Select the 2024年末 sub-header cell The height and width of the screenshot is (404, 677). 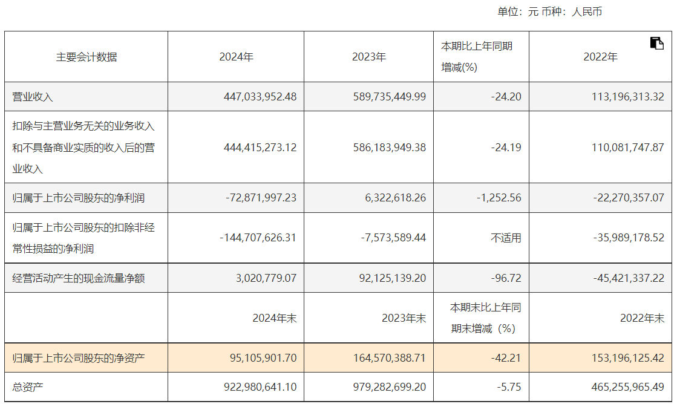tap(275, 318)
